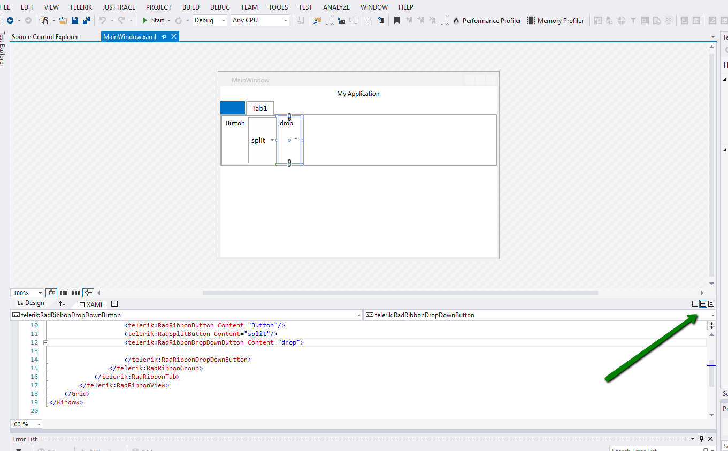
Task: Launch the Performance Profiler
Action: (x=487, y=20)
